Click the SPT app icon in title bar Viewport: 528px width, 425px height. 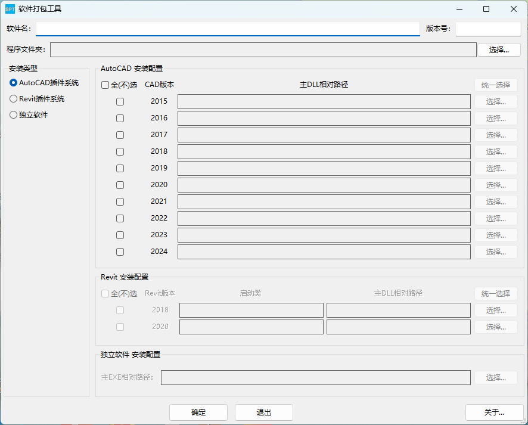(x=10, y=9)
